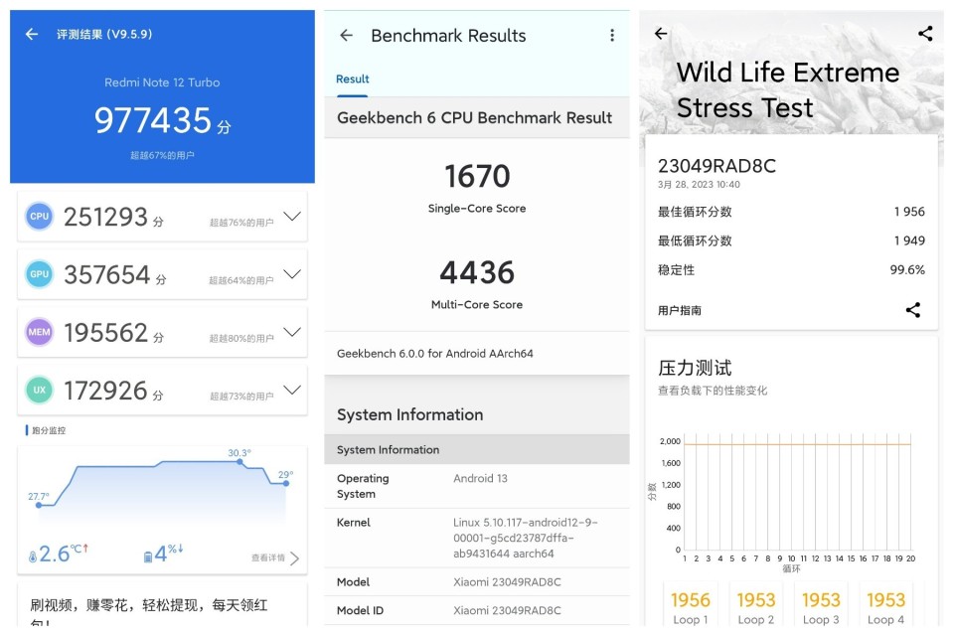Image resolution: width=954 pixels, height=636 pixels.
Task: Expand the GPU 357654 score details
Action: [x=292, y=274]
